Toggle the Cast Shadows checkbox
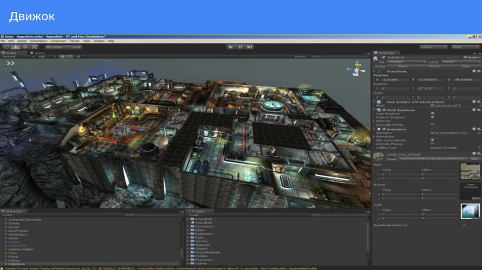Screen dimensions: 482x270 (x=432, y=113)
